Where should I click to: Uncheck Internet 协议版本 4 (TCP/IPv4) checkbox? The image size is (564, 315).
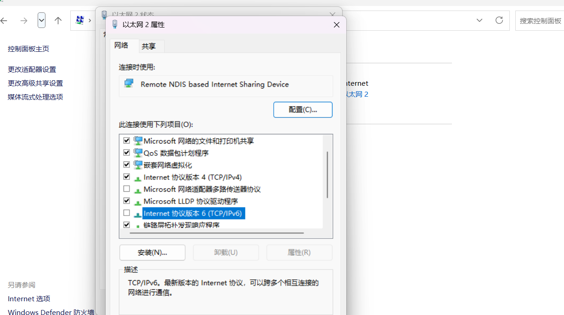click(x=127, y=177)
